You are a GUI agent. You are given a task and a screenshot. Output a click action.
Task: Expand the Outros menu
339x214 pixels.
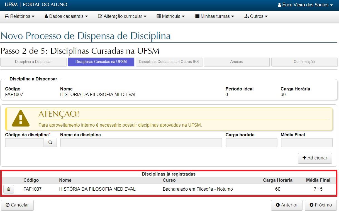256,16
